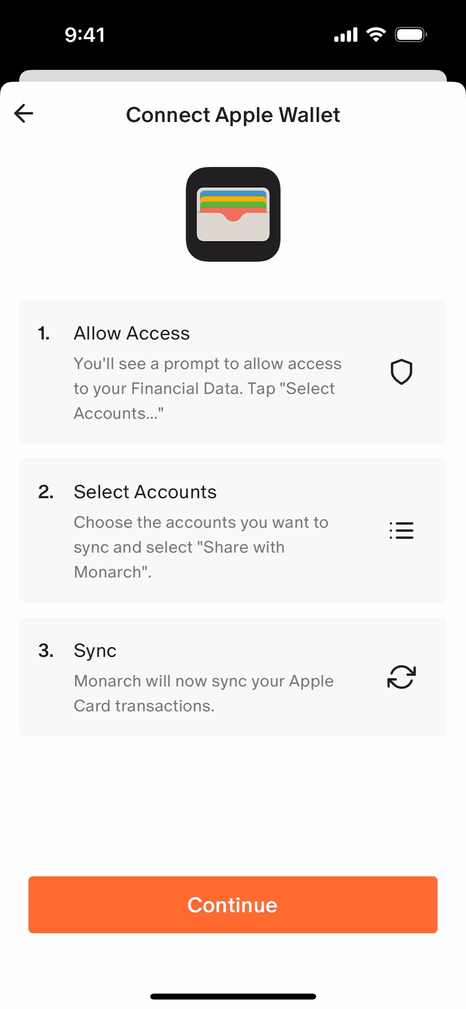
Task: Tap the Apple Card transactions description text
Action: pyautogui.click(x=203, y=693)
